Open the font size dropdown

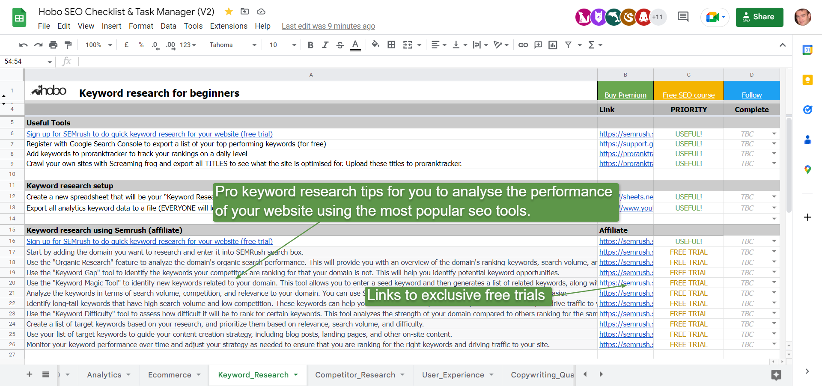click(x=283, y=45)
